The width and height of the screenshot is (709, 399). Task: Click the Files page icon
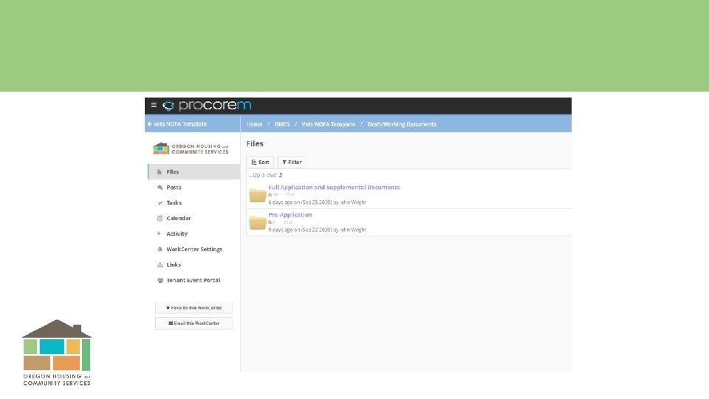160,172
